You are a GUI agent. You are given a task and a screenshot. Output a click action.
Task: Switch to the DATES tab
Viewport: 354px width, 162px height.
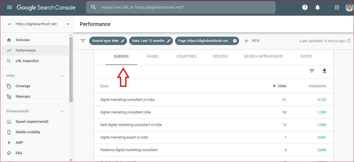pyautogui.click(x=306, y=56)
